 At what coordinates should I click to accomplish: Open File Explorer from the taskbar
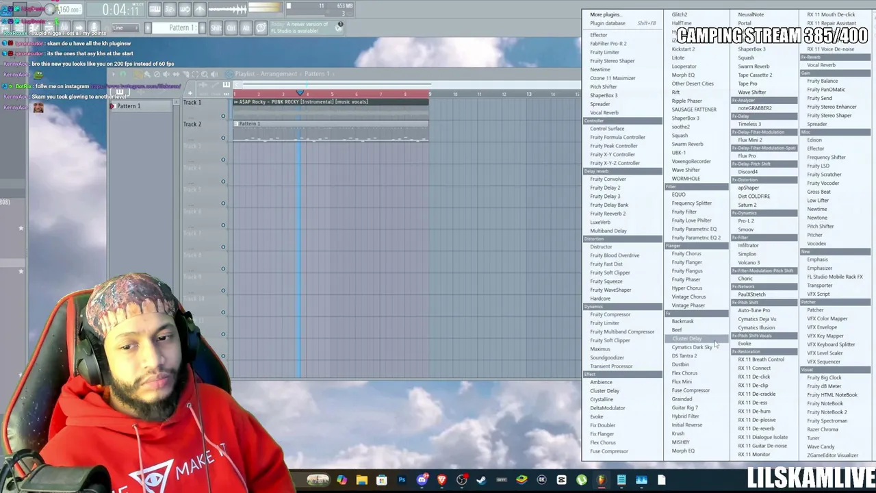361,480
